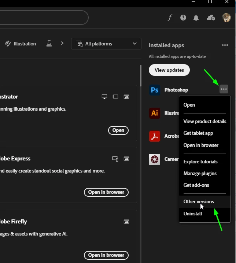Image resolution: width=236 pixels, height=263 pixels.
Task: Open the Installed apps more options menu
Action: tap(225, 45)
